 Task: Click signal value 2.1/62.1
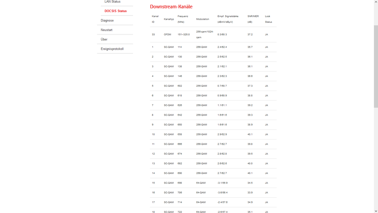pos(222,66)
